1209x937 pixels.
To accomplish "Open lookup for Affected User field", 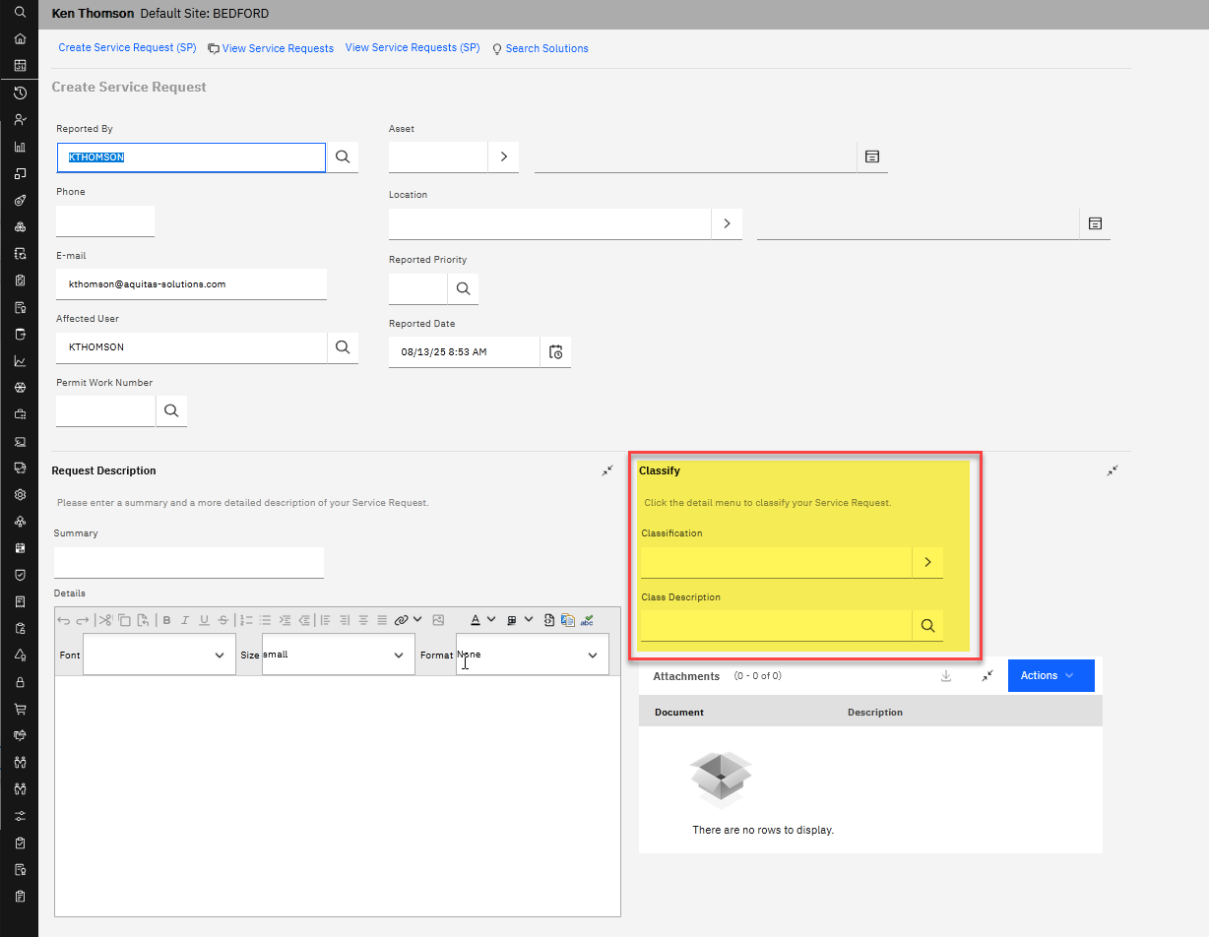I will coord(343,347).
